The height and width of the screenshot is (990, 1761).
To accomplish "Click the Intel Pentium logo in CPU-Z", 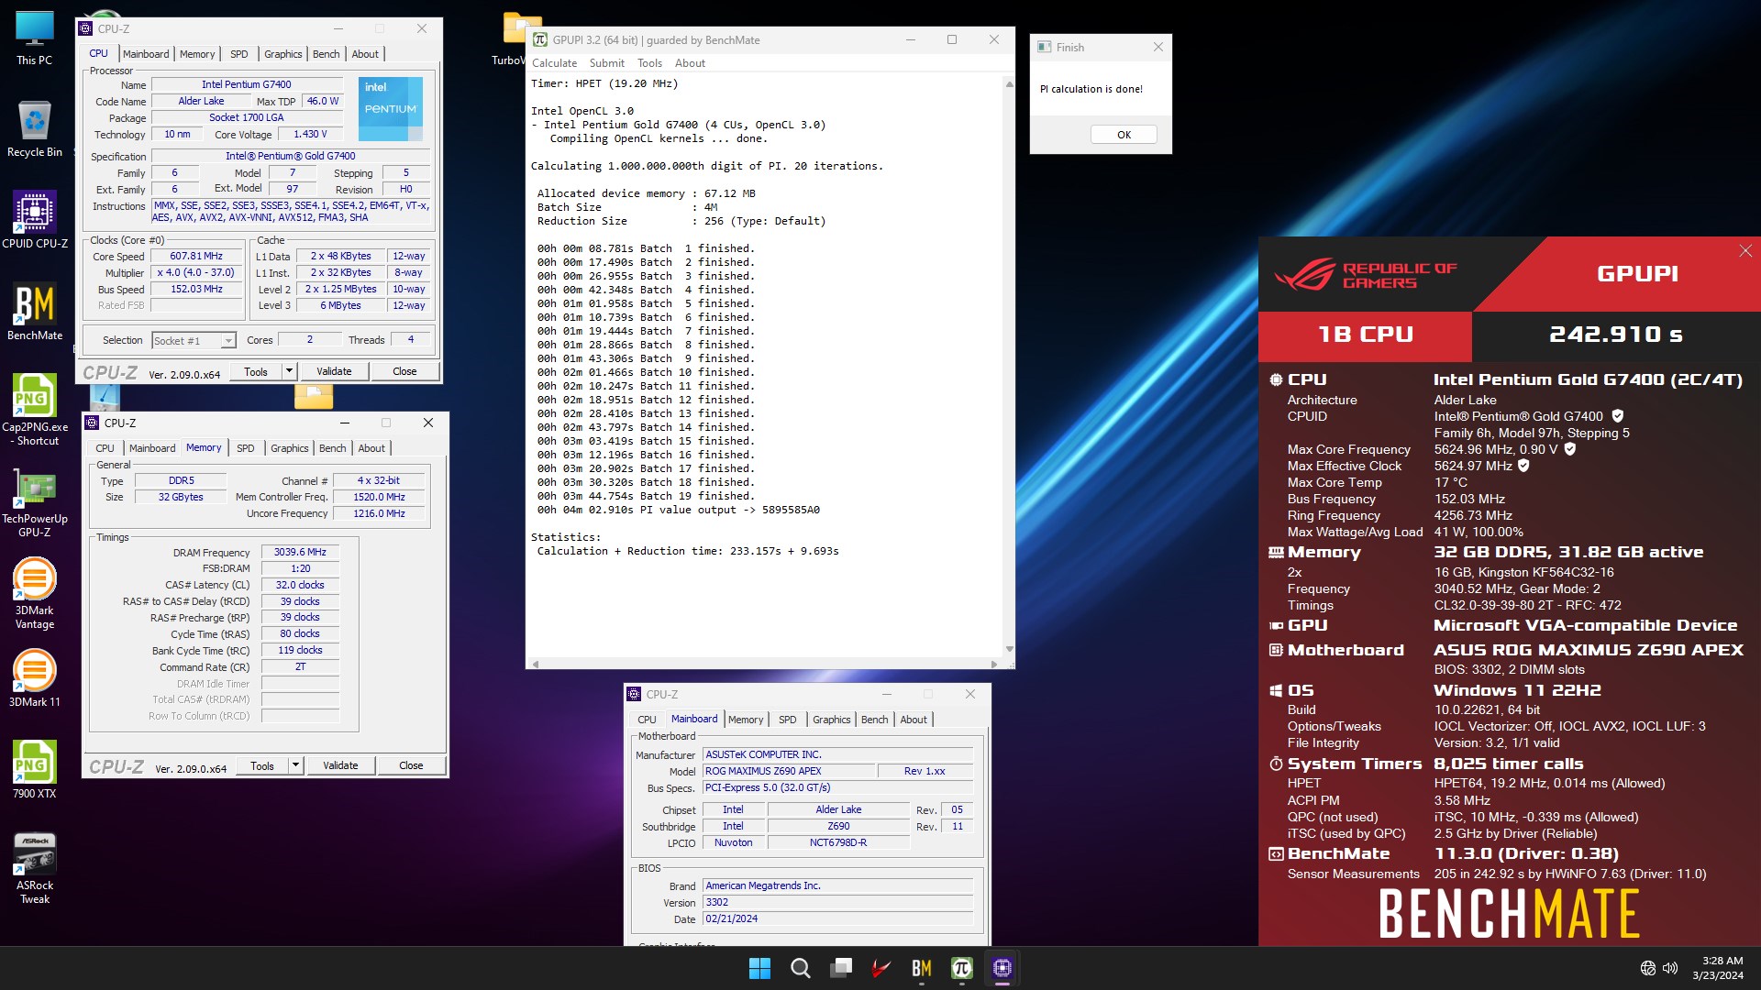I will point(391,108).
